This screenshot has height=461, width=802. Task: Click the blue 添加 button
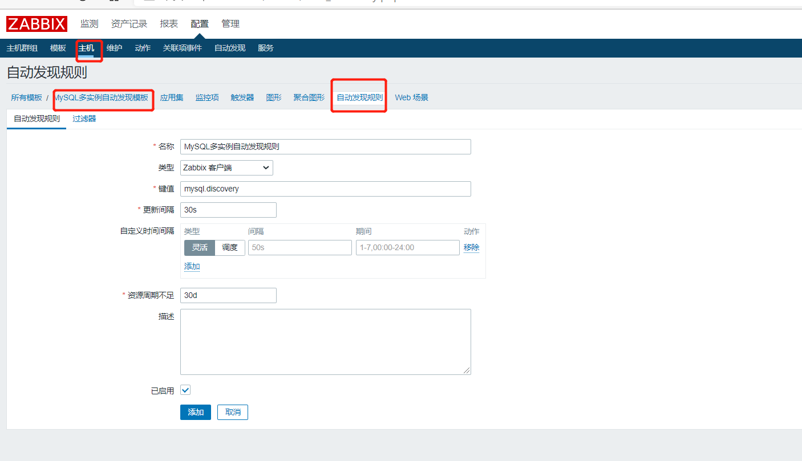click(x=196, y=412)
